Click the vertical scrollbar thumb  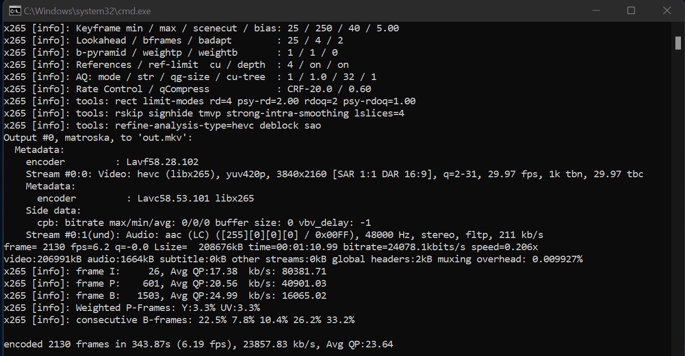coord(678,44)
